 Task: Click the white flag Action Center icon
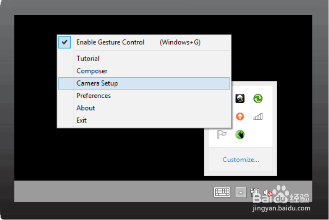(x=222, y=134)
